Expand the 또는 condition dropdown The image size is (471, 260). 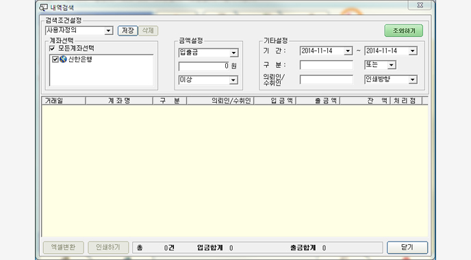pos(391,65)
